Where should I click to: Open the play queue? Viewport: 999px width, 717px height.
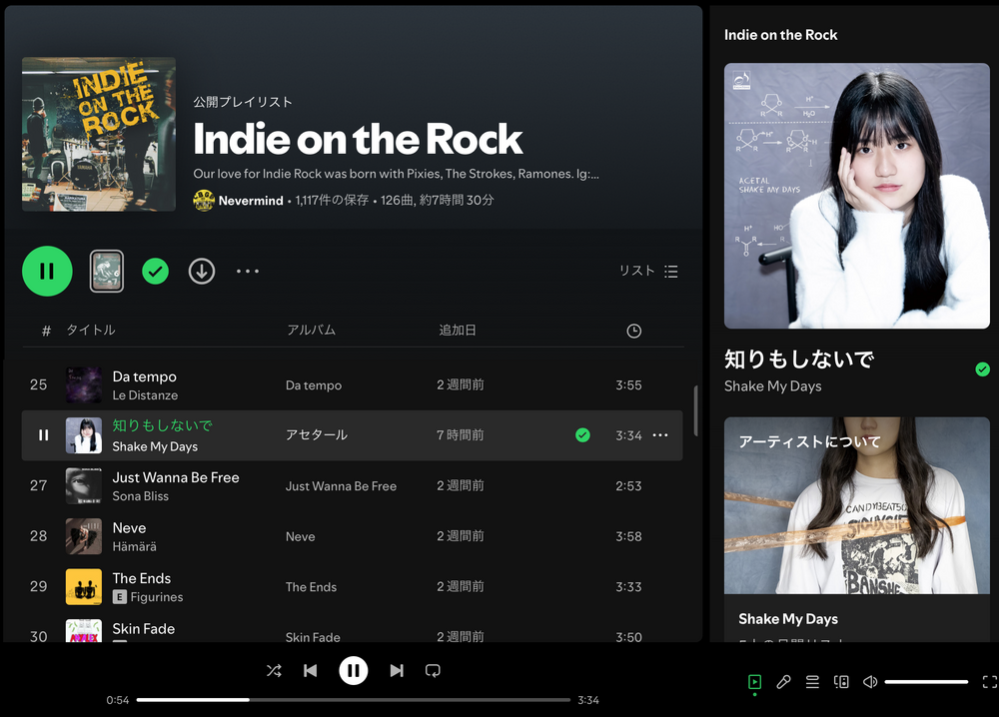click(812, 682)
